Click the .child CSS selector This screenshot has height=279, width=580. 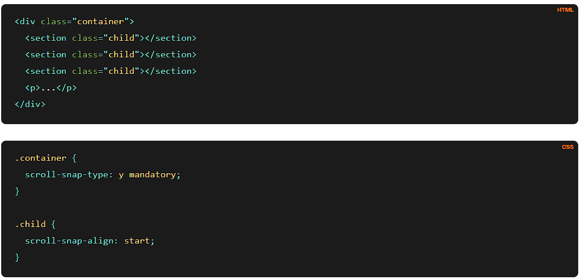click(30, 225)
